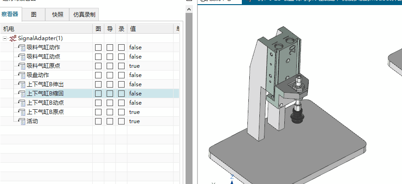The image size is (402, 184).
Task: Open the 快照 tab
Action: (57, 14)
